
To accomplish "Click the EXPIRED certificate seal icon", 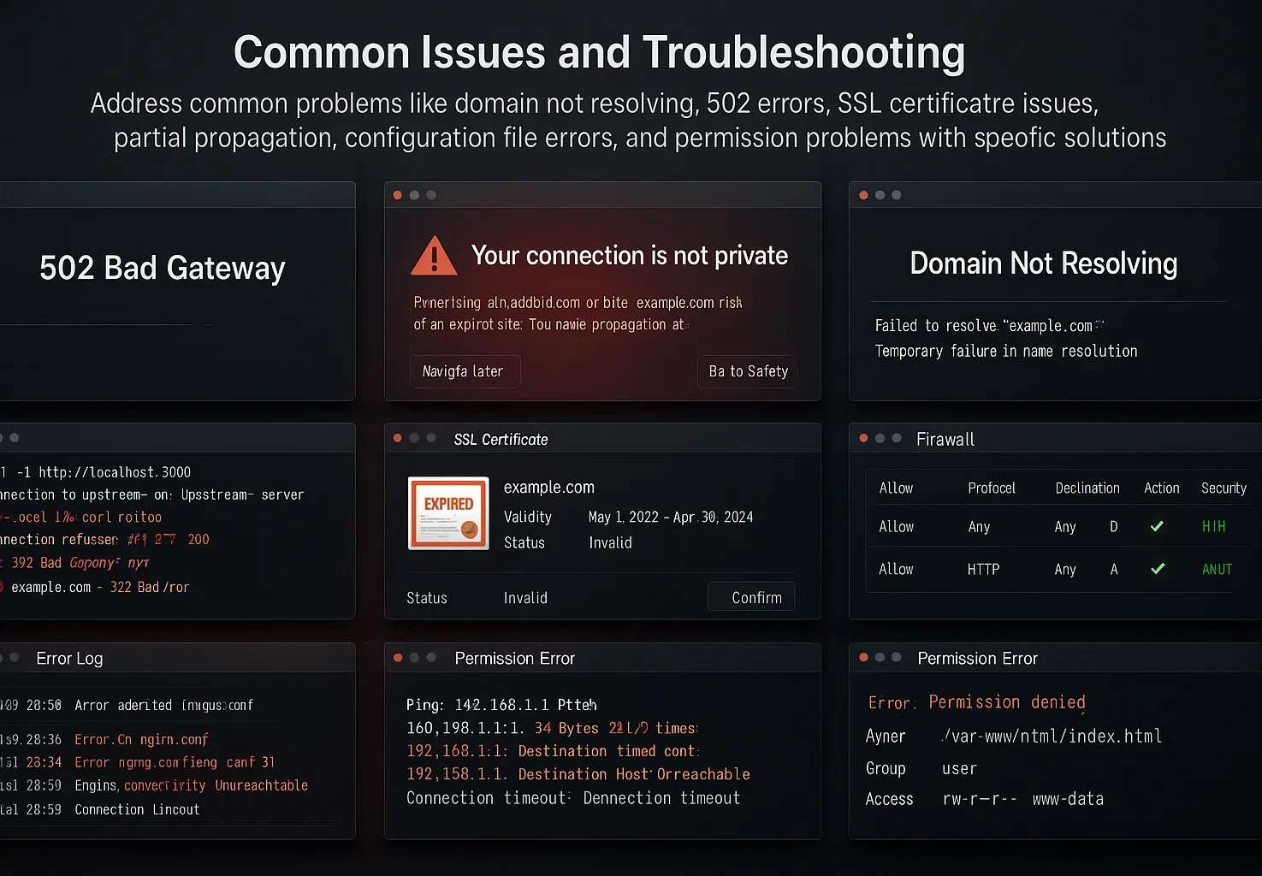I will tap(447, 512).
